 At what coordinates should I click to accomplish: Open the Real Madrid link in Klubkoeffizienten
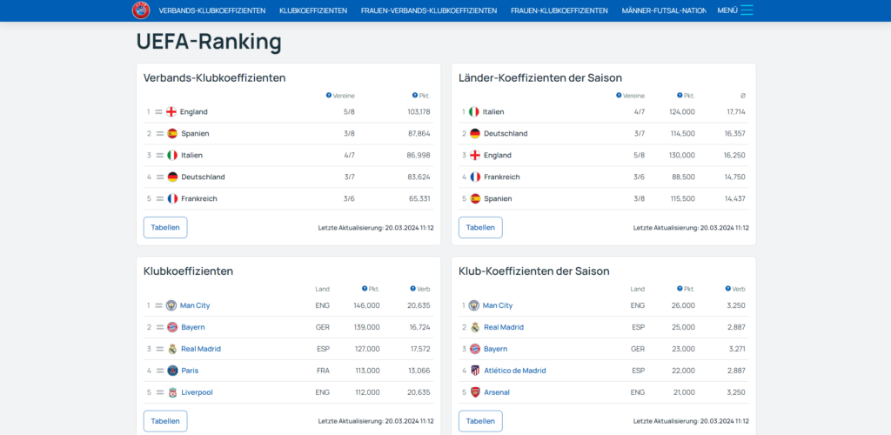(x=201, y=349)
